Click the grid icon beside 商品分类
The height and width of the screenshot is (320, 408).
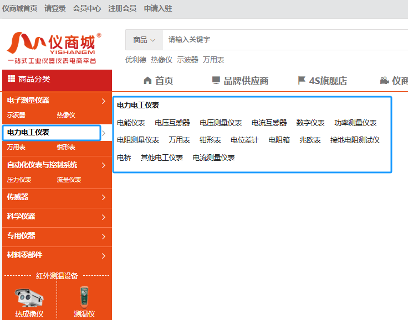11,79
